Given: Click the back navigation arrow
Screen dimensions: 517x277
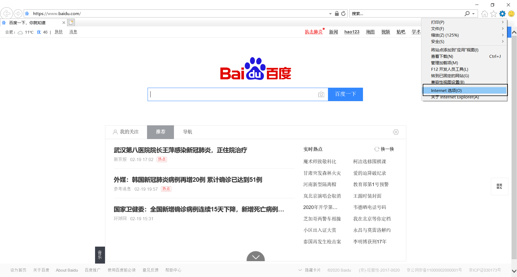Looking at the screenshot, I should [6, 13].
